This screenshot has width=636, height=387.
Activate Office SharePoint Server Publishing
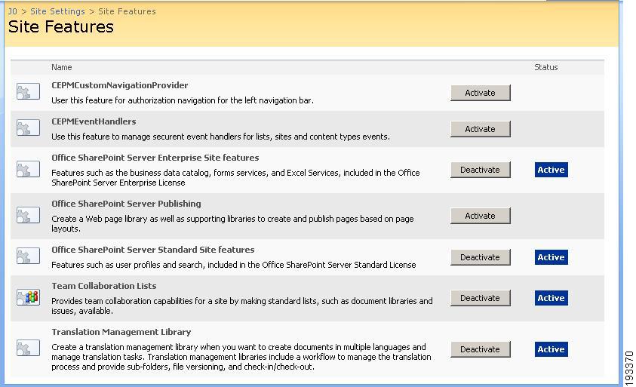click(481, 216)
